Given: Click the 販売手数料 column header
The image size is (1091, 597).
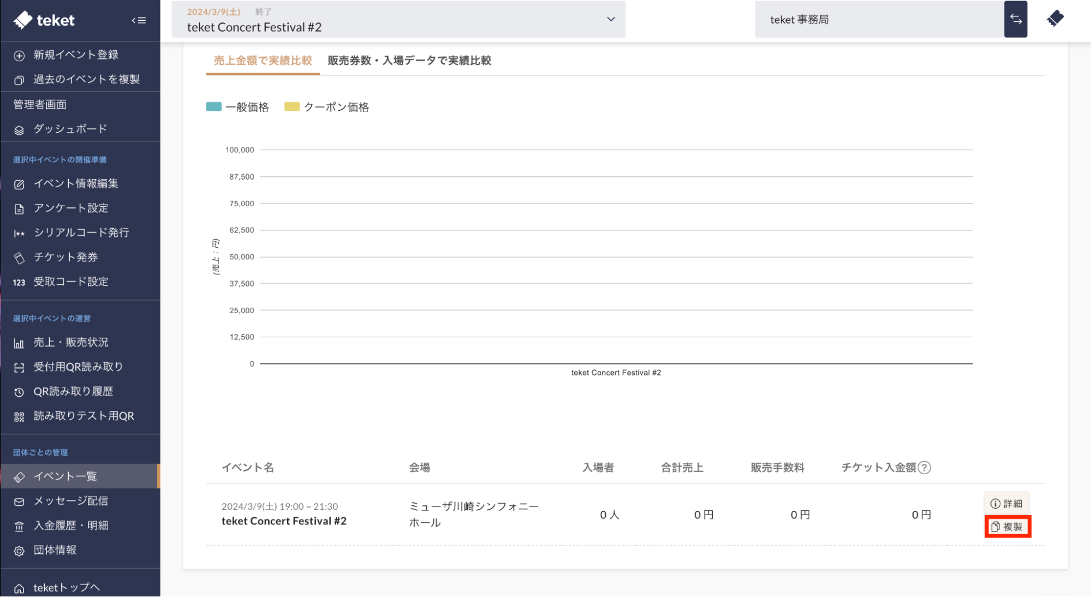Looking at the screenshot, I should pos(777,468).
